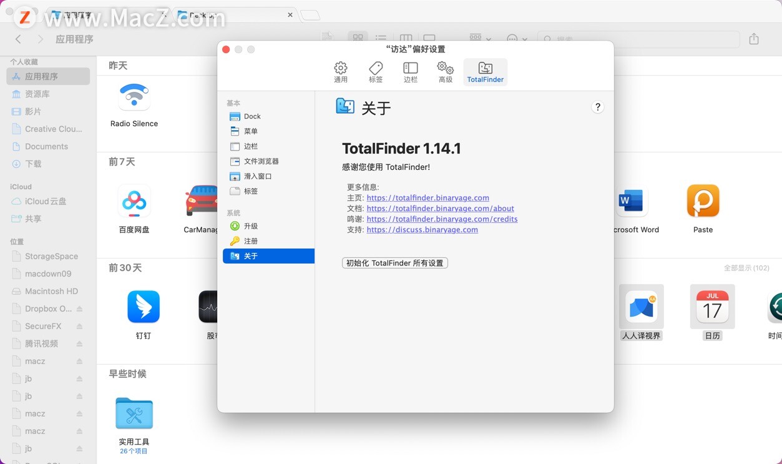Select 滑入窗口 in settings list
Viewport: 782px width, 464px height.
268,176
